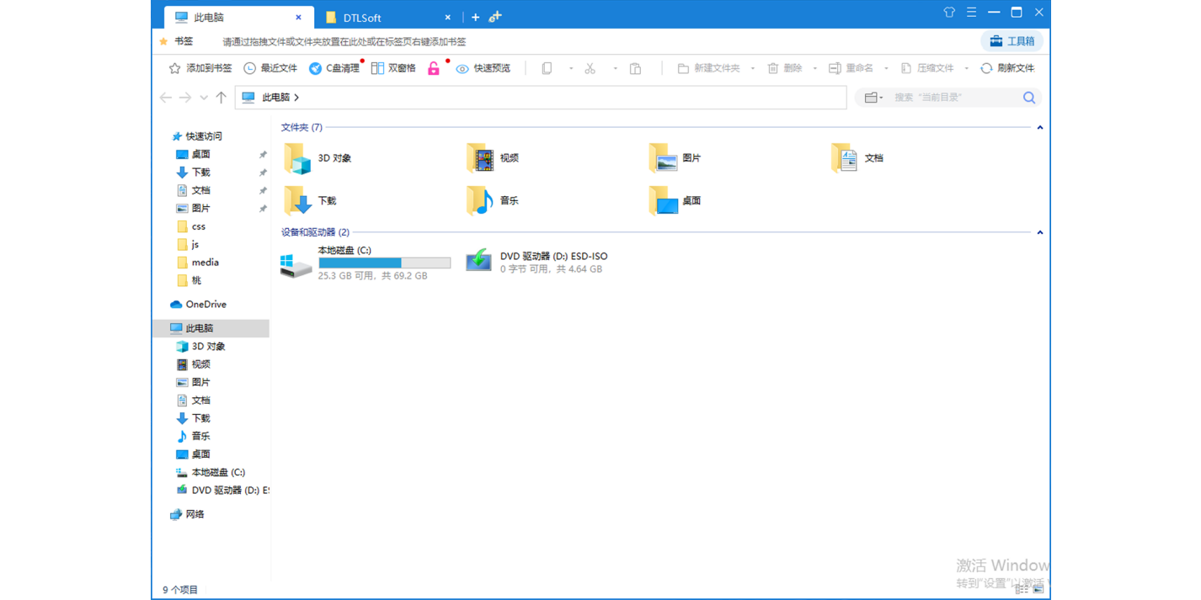Screen dimensions: 1201x600
Task: Collapse the 文件夹 (7) group
Action: [x=1040, y=128]
